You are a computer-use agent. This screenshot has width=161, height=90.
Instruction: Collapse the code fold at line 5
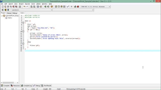click(23, 22)
